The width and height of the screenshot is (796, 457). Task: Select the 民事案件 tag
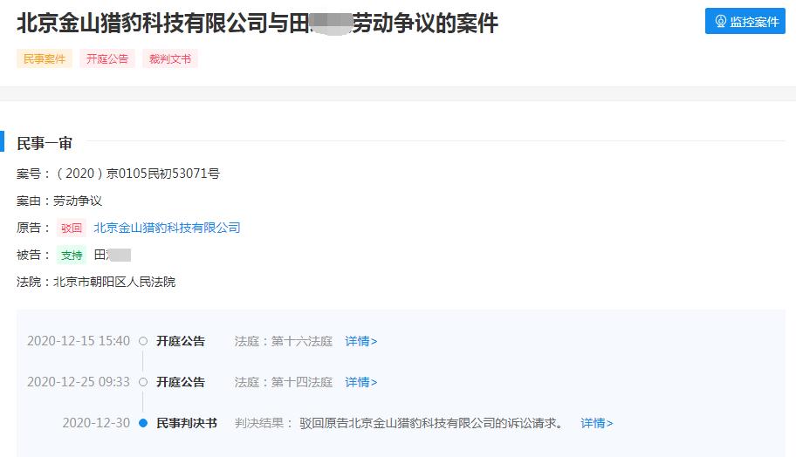[x=45, y=58]
